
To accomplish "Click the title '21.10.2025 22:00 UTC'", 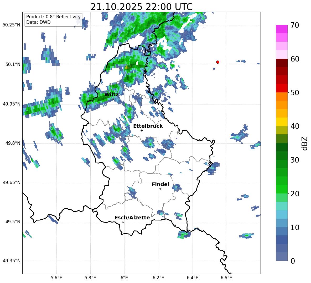I will pos(141,7).
